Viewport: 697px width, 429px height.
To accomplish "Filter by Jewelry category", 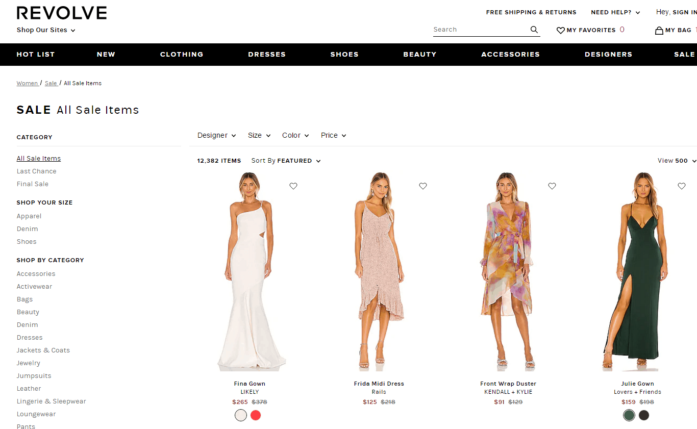I will [29, 363].
